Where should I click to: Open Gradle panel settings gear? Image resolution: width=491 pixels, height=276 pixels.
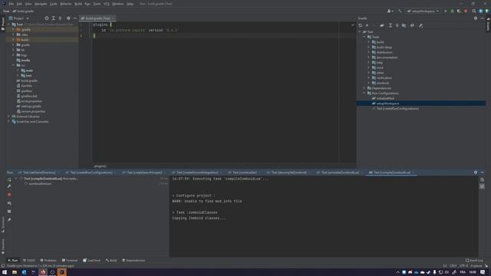(x=476, y=18)
